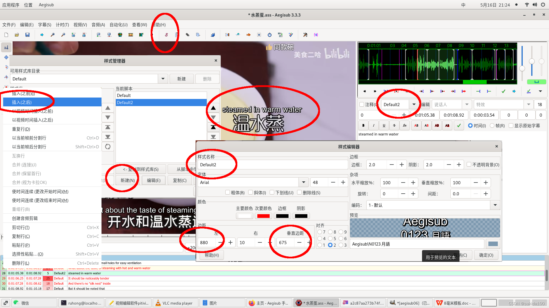
Task: Click the red secondary color swatch
Action: [x=263, y=216]
